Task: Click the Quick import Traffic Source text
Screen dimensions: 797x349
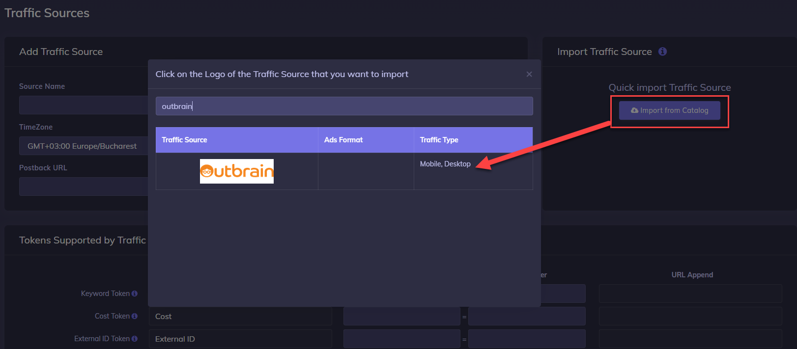Action: pos(670,87)
